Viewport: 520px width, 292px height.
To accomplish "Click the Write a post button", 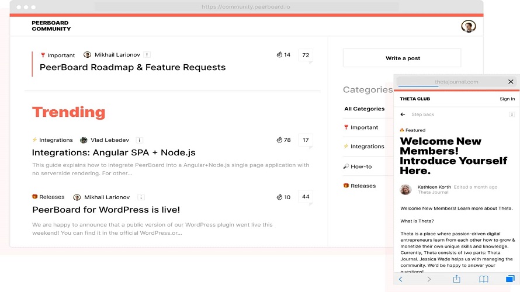I will point(402,58).
